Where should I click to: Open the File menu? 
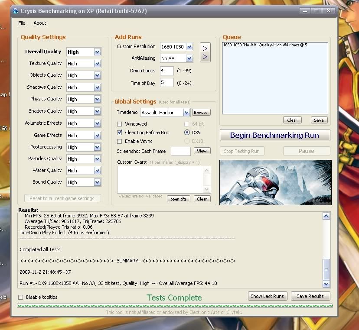click(x=22, y=23)
